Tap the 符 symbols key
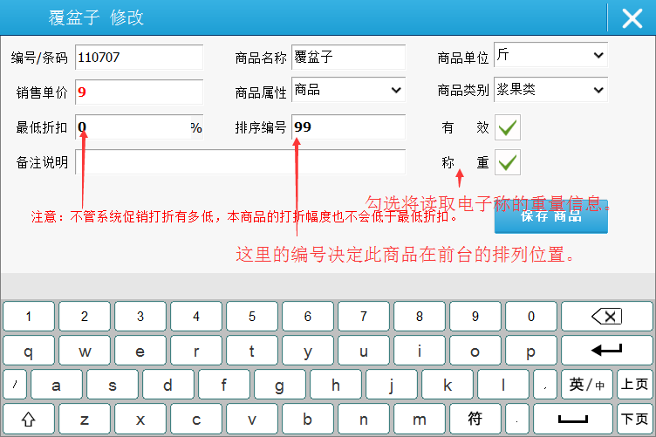The image size is (656, 437). tap(475, 418)
